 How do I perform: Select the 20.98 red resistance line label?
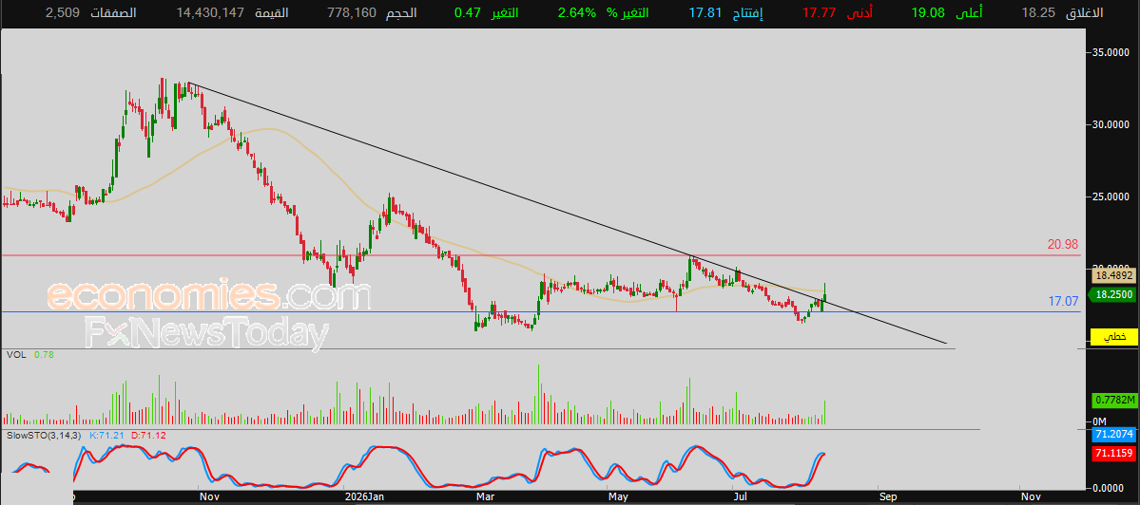pyautogui.click(x=1062, y=245)
